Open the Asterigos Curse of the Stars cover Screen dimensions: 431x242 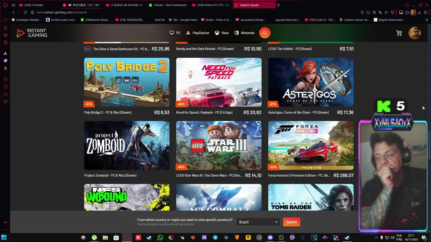pos(311,82)
